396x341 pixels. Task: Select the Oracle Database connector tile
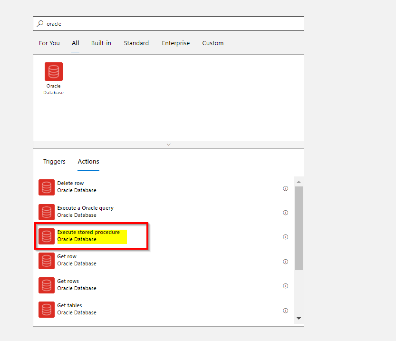pyautogui.click(x=54, y=78)
